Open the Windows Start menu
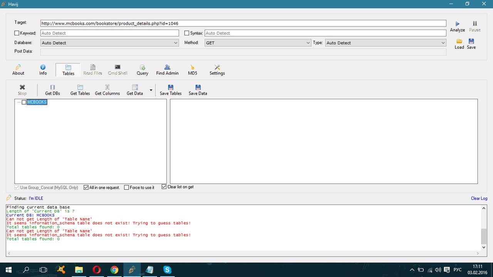 coord(8,270)
